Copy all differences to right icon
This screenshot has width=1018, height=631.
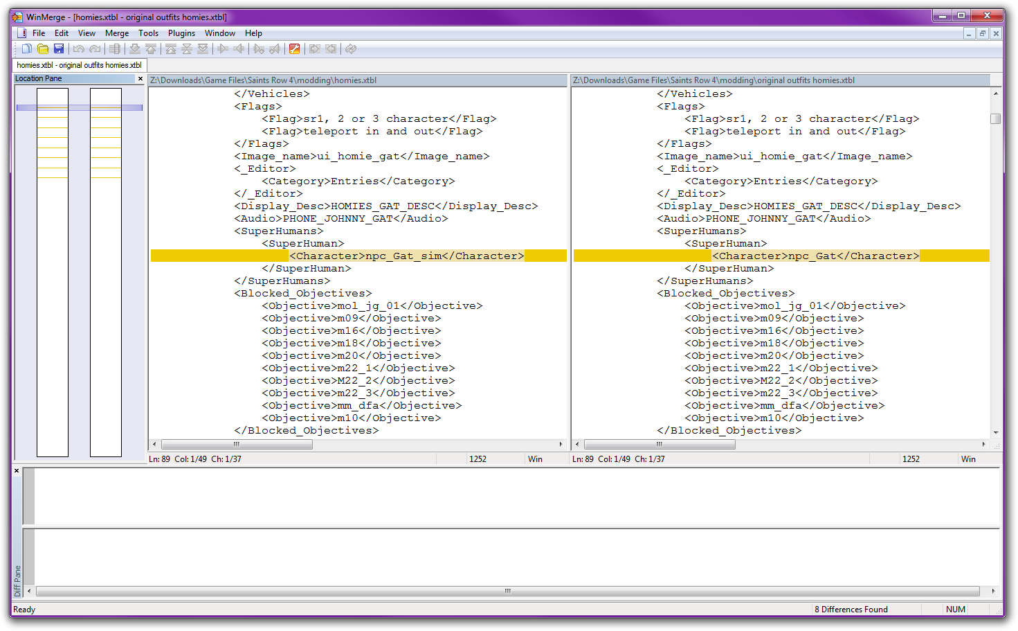(x=315, y=48)
